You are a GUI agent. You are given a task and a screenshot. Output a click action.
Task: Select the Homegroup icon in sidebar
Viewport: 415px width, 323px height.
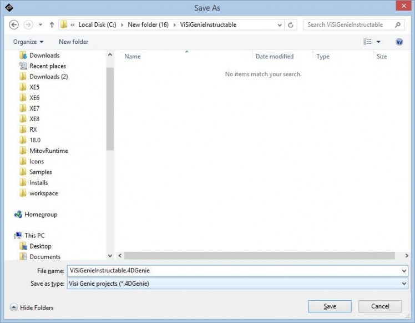point(18,215)
